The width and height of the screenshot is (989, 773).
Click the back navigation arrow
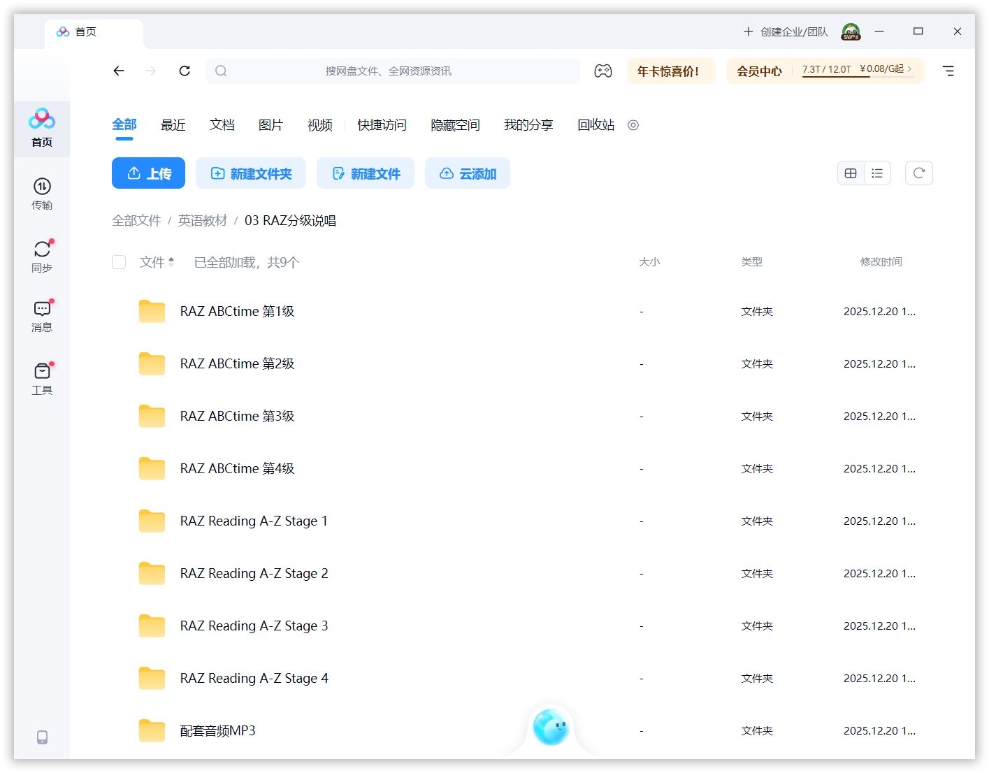[119, 71]
